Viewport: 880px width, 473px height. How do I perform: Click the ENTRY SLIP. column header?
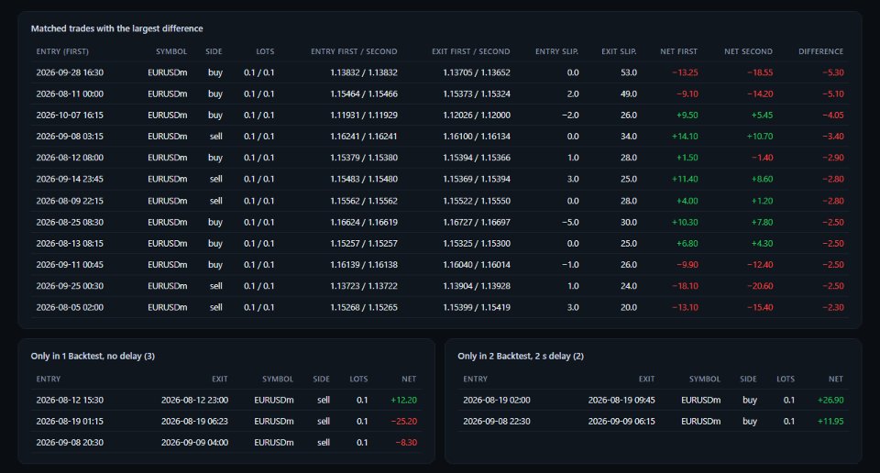tap(556, 51)
